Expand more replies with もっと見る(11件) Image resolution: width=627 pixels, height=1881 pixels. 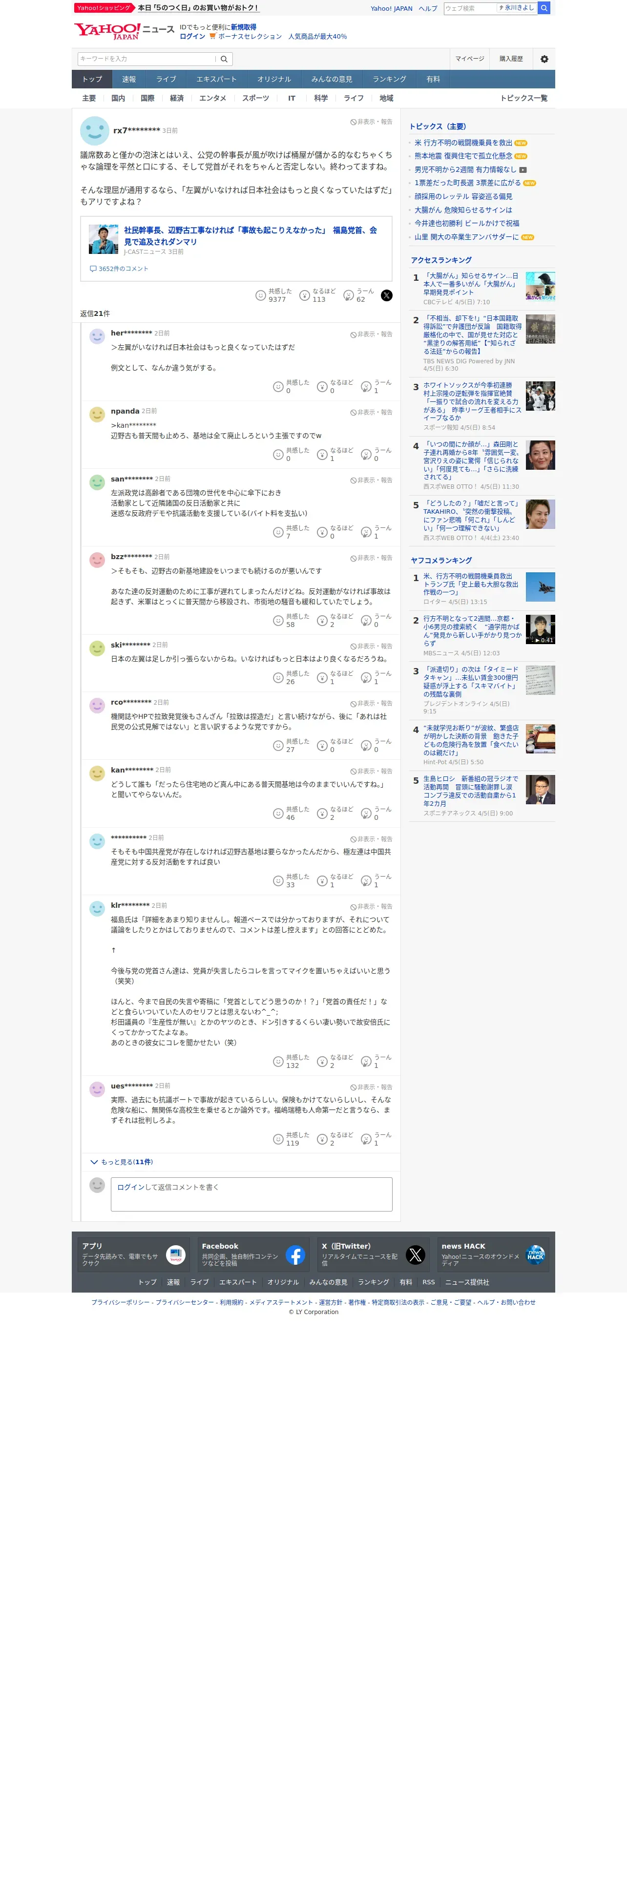tap(121, 1162)
